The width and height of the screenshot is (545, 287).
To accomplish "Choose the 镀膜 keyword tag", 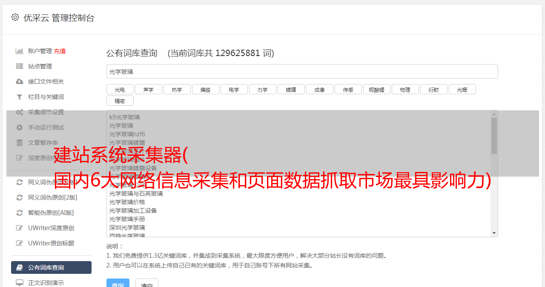I will point(291,90).
